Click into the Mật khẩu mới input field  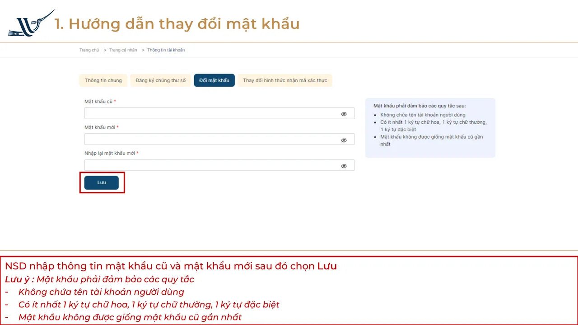click(x=219, y=139)
